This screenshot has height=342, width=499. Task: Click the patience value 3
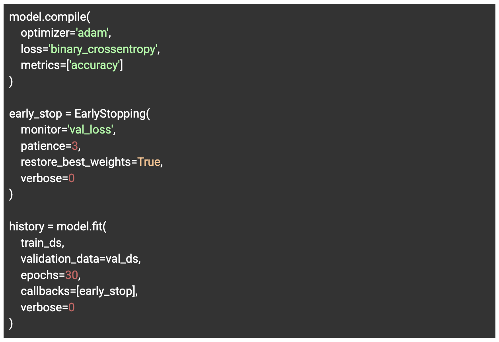click(74, 146)
